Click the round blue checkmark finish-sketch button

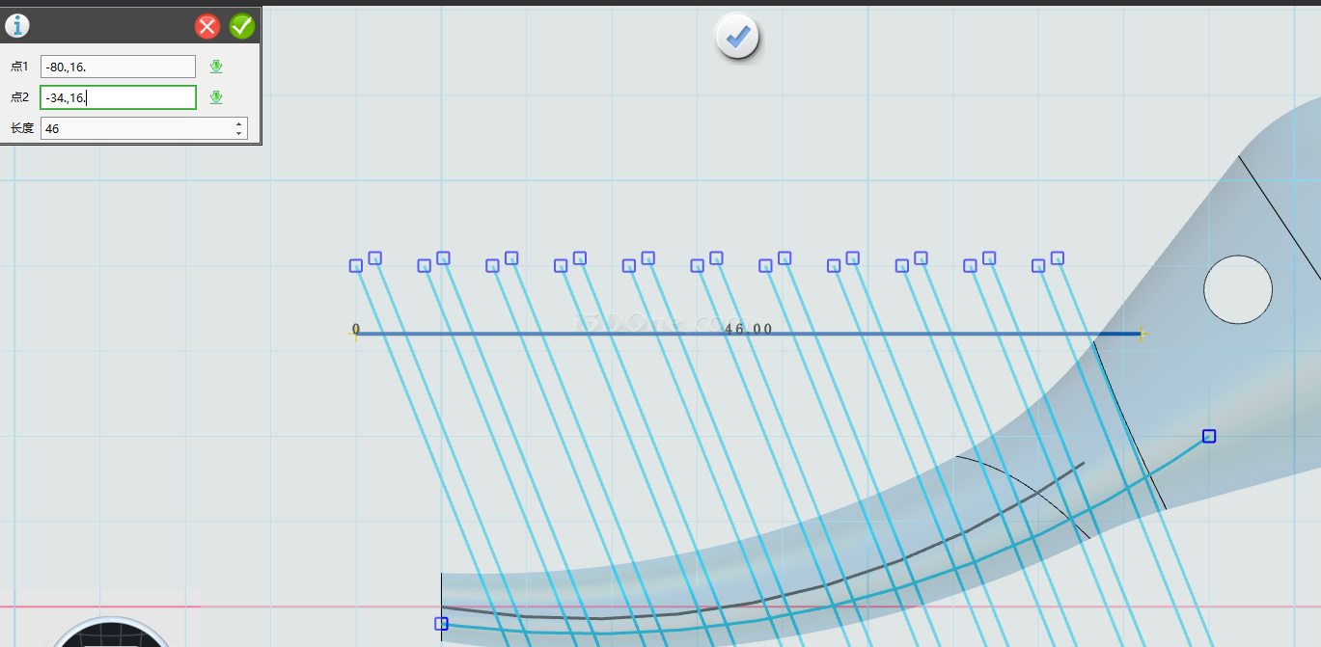click(738, 38)
